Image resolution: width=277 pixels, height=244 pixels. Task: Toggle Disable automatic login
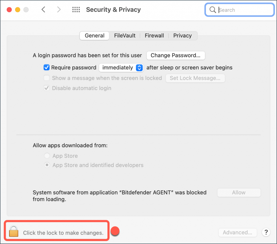[x=46, y=88]
